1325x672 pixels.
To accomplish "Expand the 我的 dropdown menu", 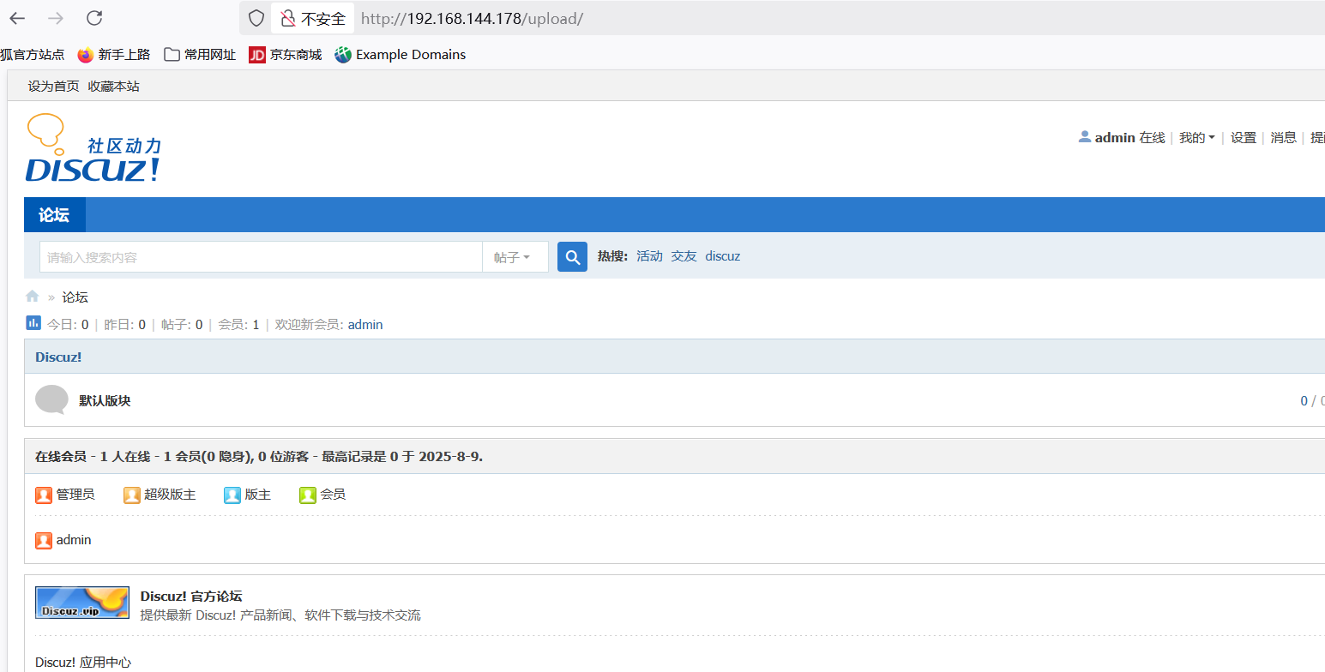I will click(x=1196, y=137).
